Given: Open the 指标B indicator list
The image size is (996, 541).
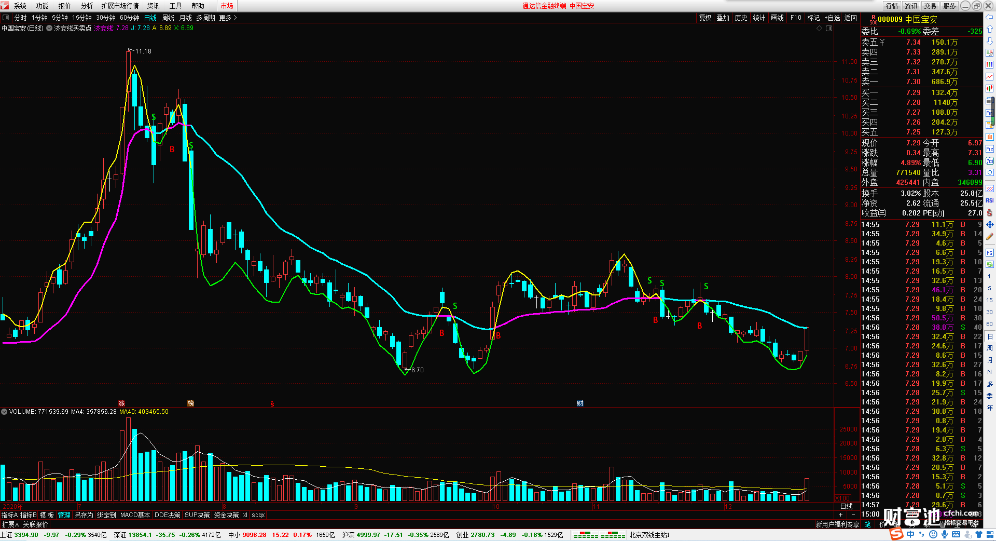Looking at the screenshot, I should [29, 515].
